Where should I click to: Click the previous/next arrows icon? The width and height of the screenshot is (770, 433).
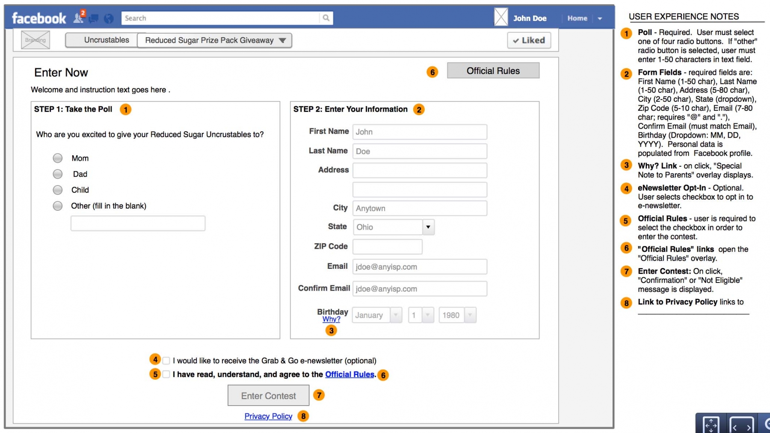[x=741, y=426]
